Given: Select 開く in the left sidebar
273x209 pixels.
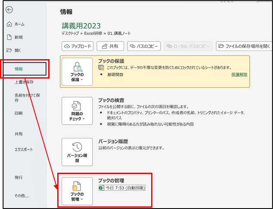Looking at the screenshot, I should pyautogui.click(x=18, y=51).
